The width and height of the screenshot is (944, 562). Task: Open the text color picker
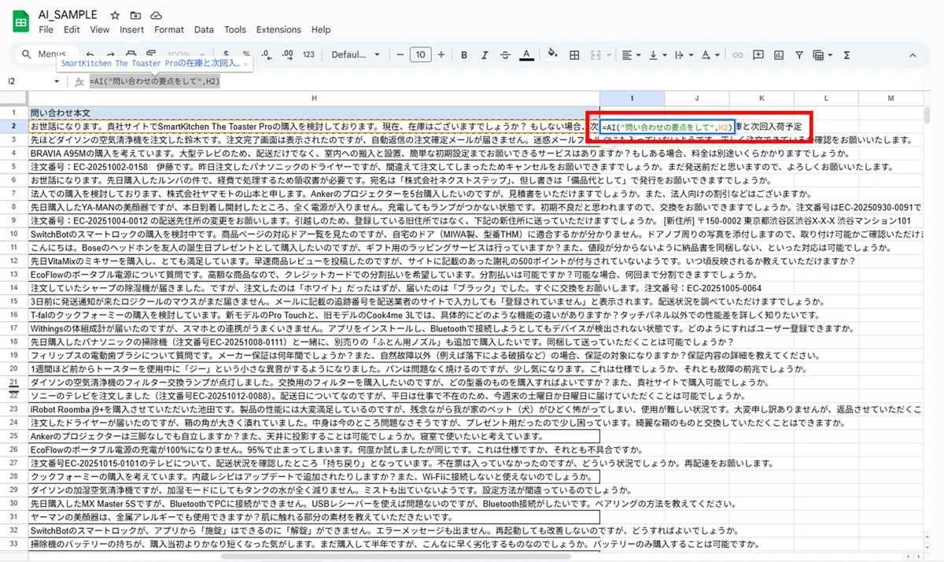click(x=525, y=55)
